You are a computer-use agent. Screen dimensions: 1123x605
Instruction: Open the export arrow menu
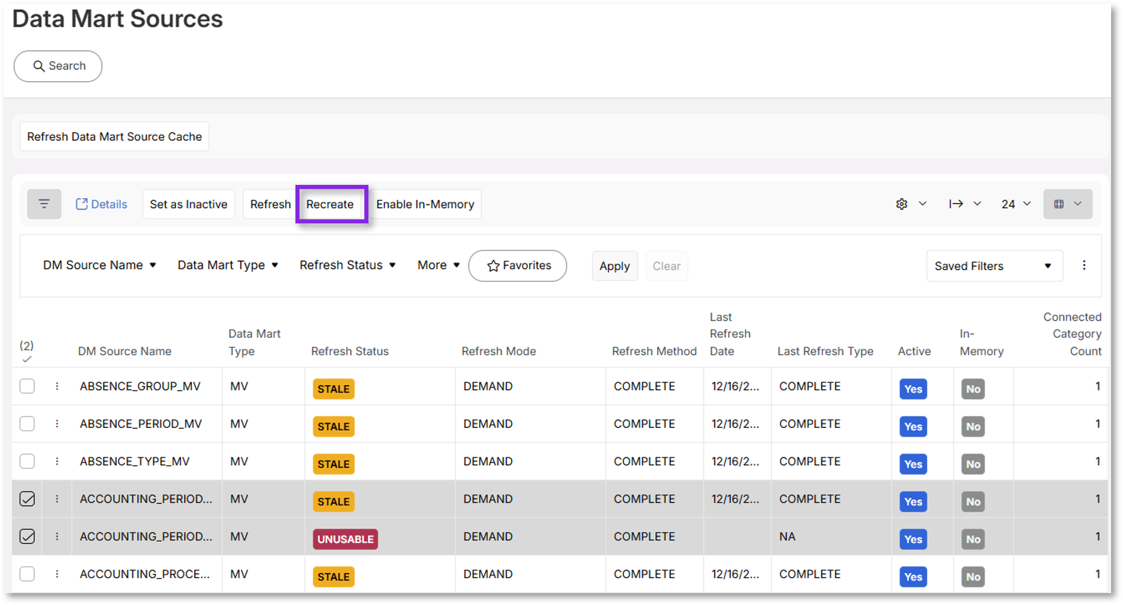pyautogui.click(x=965, y=204)
